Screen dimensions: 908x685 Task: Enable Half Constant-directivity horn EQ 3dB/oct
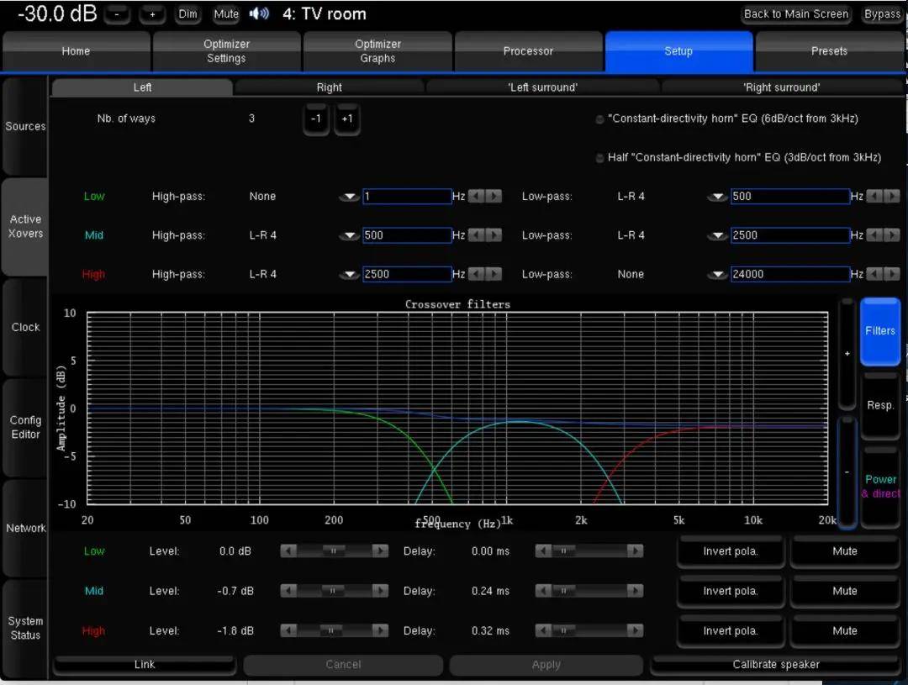[599, 158]
